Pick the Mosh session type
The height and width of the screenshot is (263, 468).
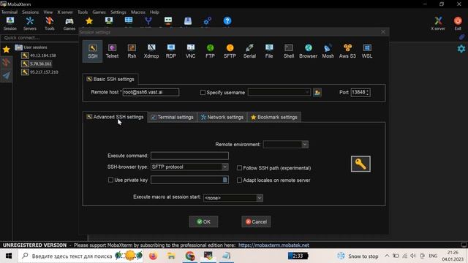(x=328, y=51)
